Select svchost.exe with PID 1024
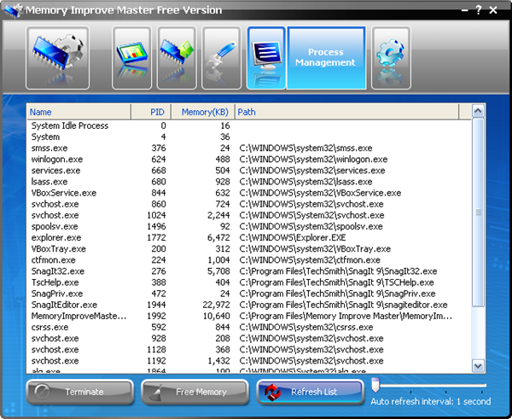Viewport: 512px width, 419px height. [249, 215]
